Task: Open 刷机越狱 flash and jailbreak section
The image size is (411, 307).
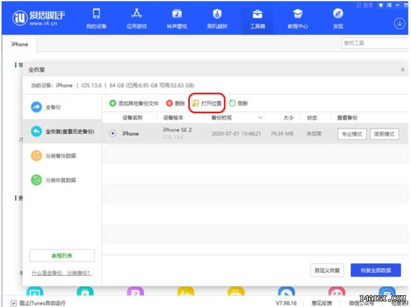Action: coord(217,19)
